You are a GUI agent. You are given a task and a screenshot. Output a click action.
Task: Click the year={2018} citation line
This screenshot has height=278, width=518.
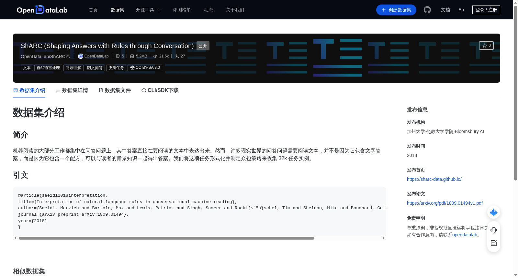click(33, 221)
